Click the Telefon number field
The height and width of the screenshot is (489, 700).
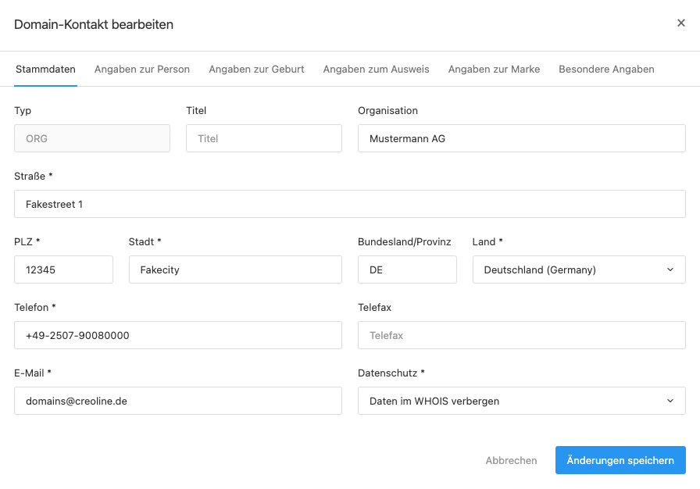point(177,335)
